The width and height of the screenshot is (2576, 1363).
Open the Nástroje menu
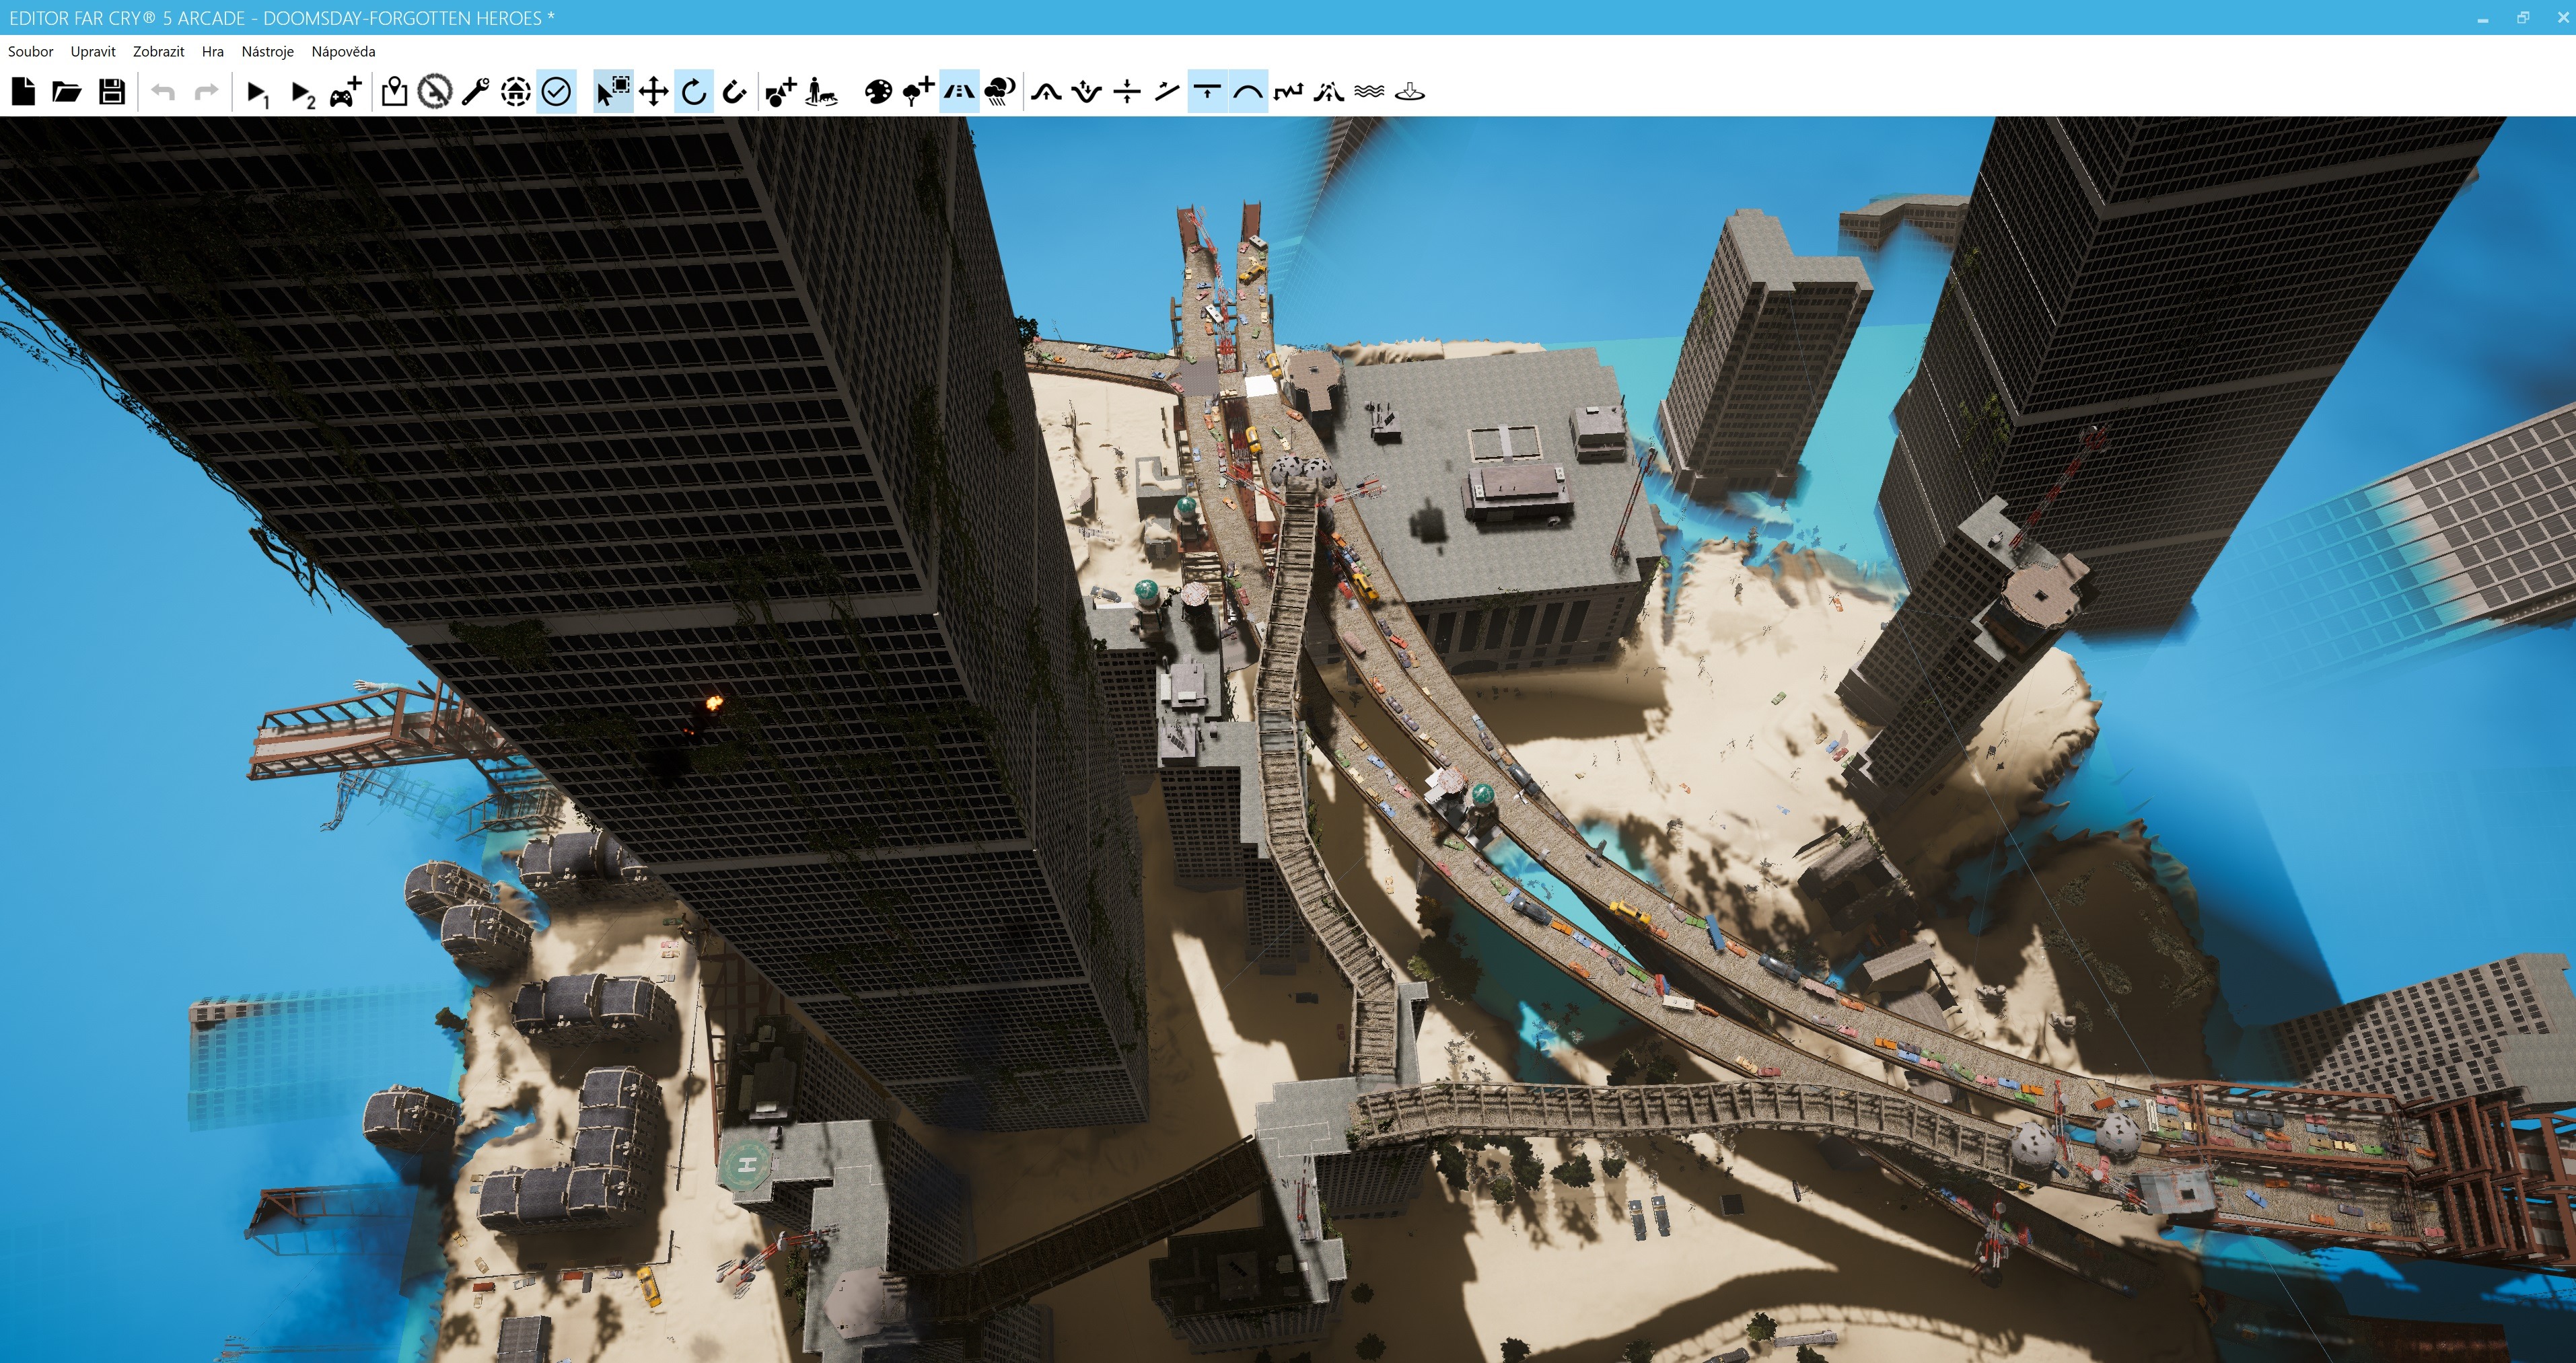[267, 51]
